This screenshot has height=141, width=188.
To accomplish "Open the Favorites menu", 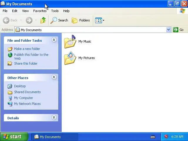I will pos(40,11).
